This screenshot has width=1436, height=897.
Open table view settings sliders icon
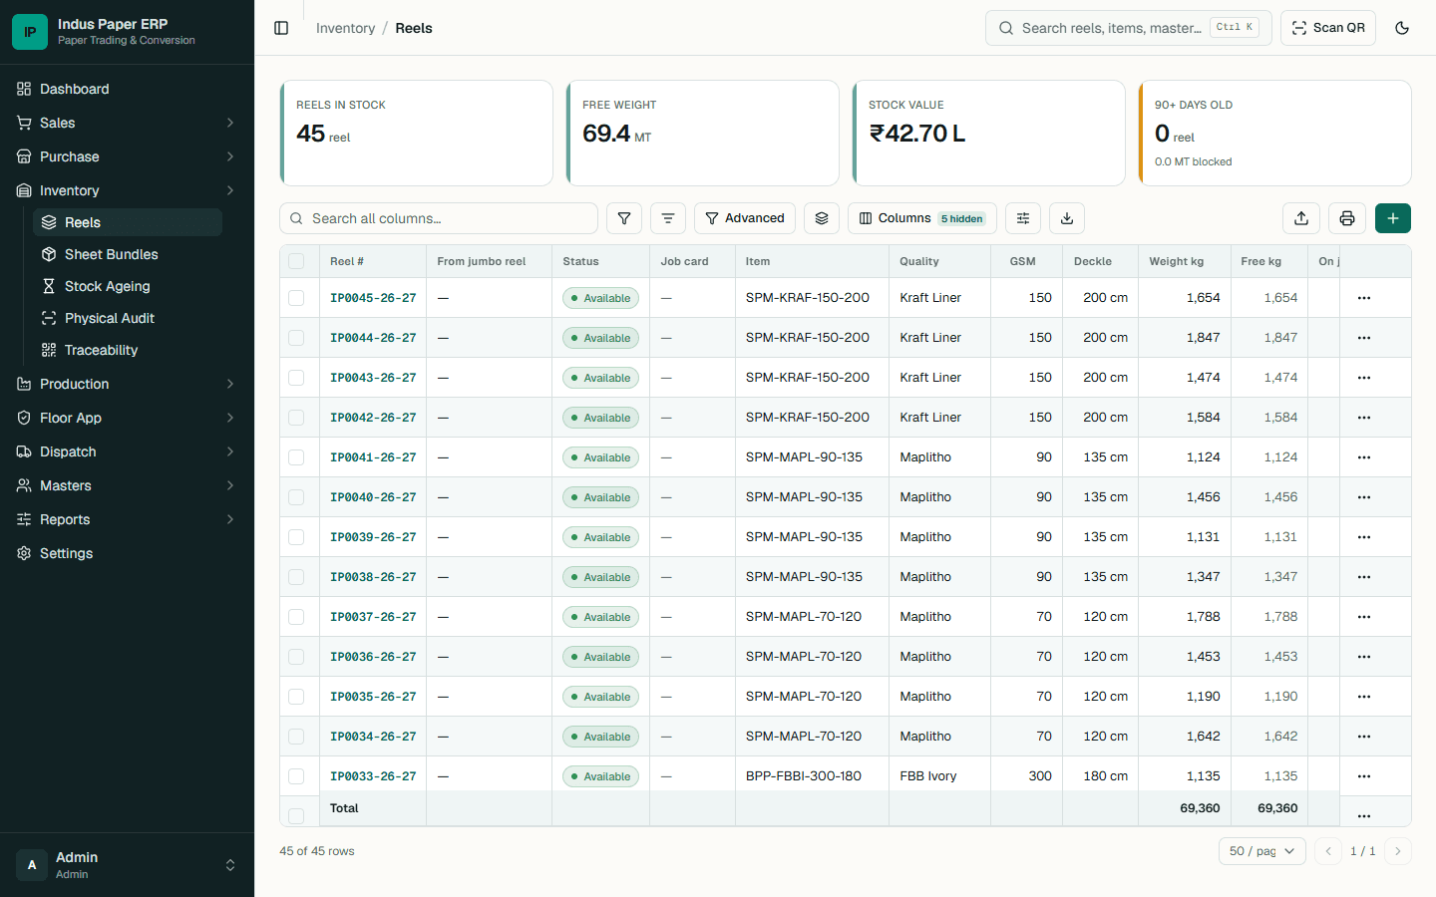pyautogui.click(x=1023, y=218)
